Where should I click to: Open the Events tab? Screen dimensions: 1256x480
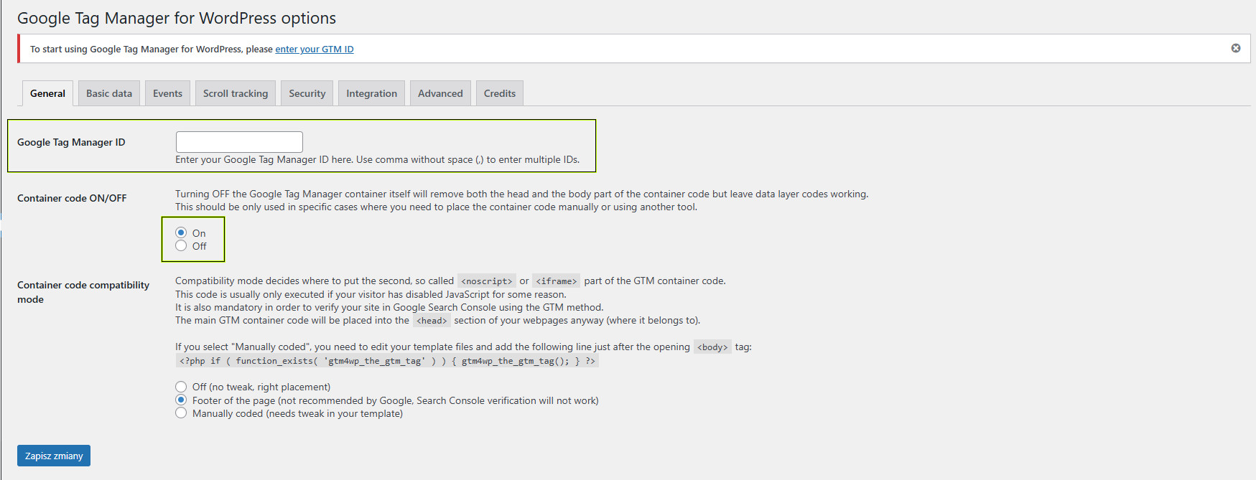pos(167,93)
